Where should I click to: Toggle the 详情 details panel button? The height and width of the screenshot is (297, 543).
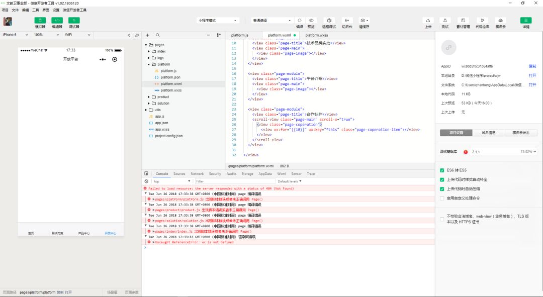[x=526, y=21]
